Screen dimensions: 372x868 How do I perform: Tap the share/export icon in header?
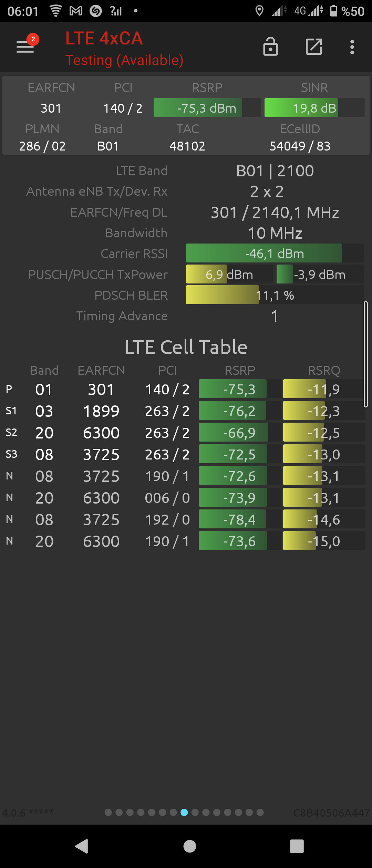point(314,46)
